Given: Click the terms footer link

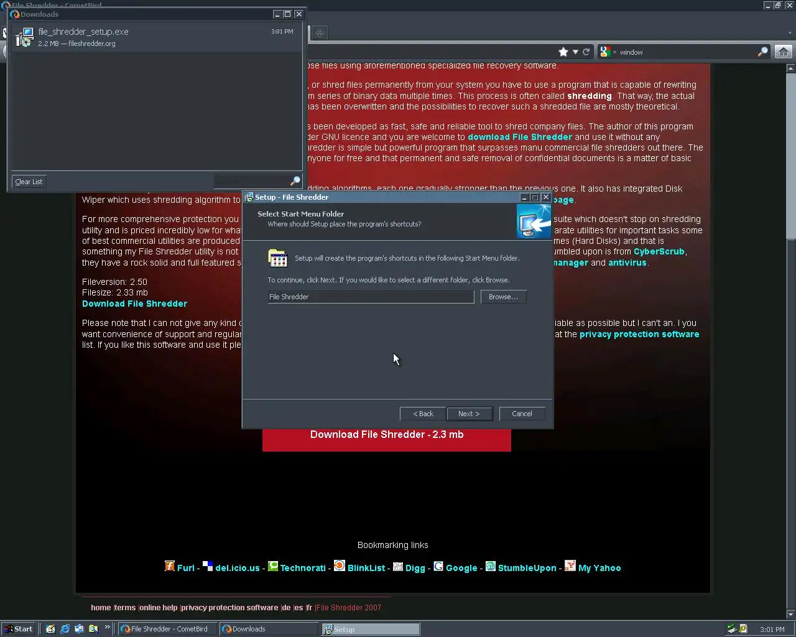Looking at the screenshot, I should (125, 608).
